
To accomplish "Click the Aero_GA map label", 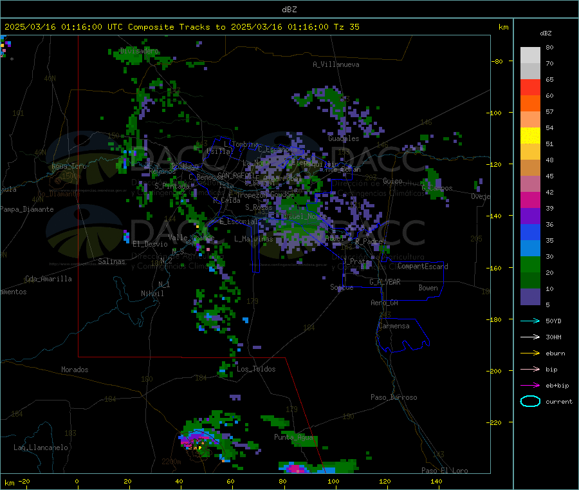I will (x=385, y=303).
